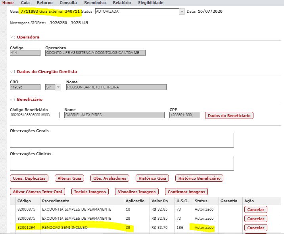Open the Relatório menu
The width and height of the screenshot is (284, 234).
click(x=122, y=3)
